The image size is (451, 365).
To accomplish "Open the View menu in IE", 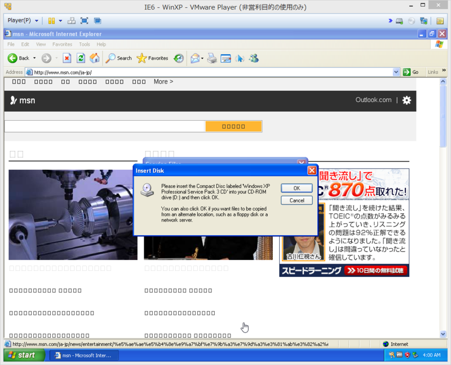I will [41, 45].
